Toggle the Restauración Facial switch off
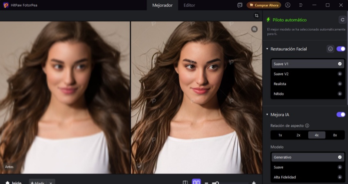 click(x=341, y=49)
